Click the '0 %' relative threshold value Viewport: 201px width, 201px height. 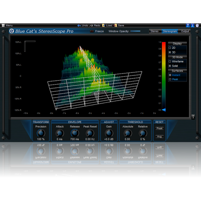[143, 139]
